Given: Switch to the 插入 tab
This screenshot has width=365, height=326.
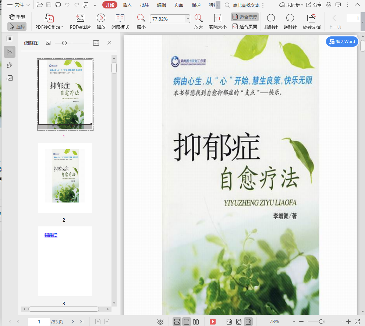Looking at the screenshot, I should point(127,5).
